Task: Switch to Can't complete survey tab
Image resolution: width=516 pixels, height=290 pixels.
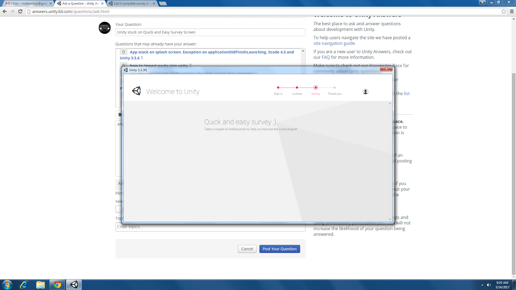Action: click(132, 4)
